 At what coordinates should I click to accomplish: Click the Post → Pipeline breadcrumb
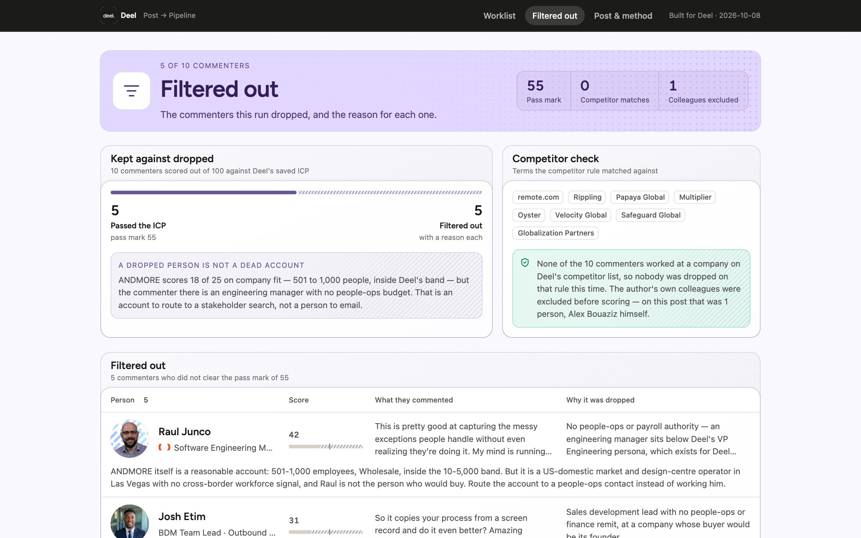[169, 16]
